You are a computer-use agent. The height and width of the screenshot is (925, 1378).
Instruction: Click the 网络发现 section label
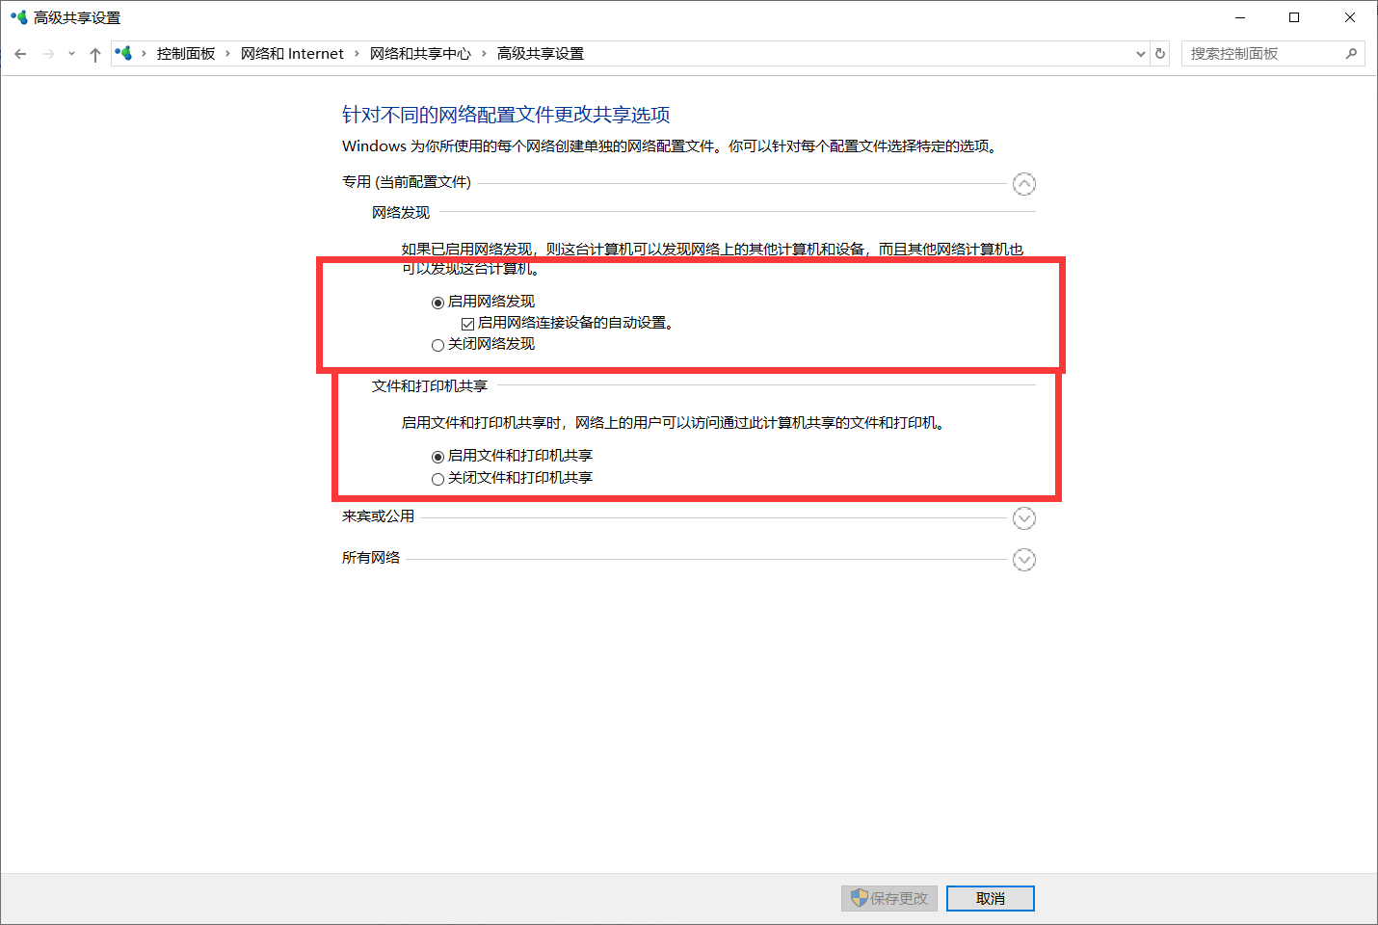point(401,212)
